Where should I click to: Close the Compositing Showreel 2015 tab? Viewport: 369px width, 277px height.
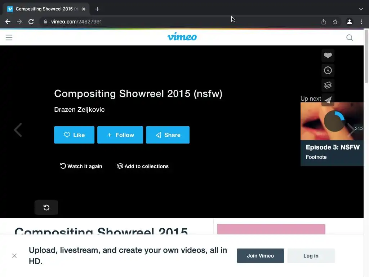pyautogui.click(x=84, y=9)
